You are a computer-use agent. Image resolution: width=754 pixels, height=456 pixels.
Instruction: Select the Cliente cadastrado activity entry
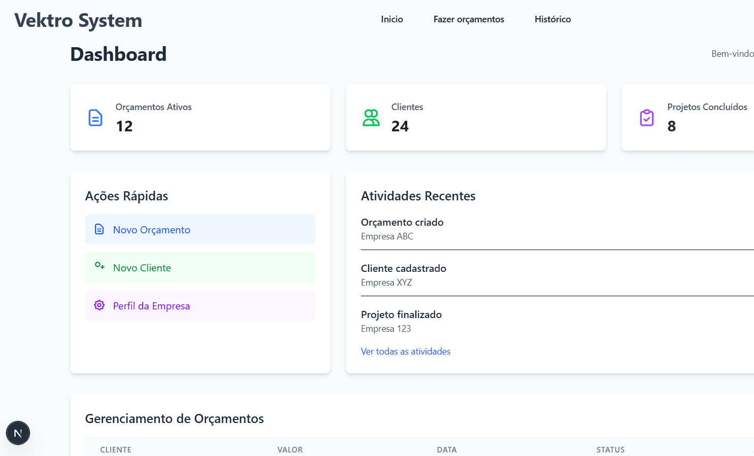403,269
